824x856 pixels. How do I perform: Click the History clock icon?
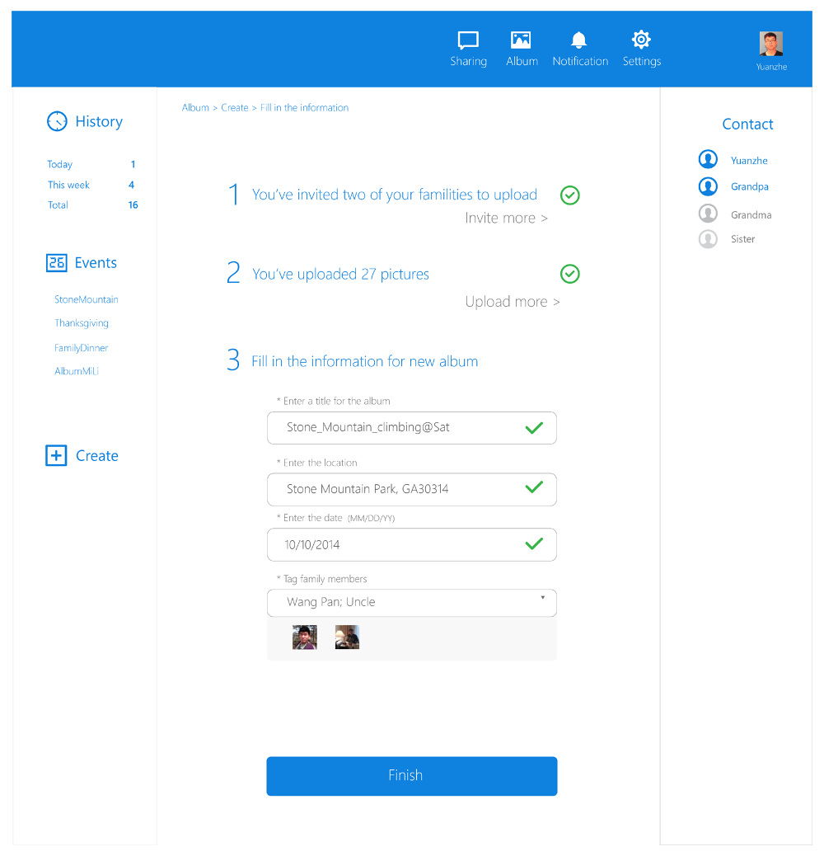pos(57,121)
